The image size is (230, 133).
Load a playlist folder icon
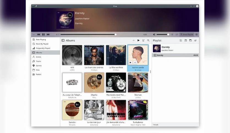pyautogui.click(x=191, y=40)
